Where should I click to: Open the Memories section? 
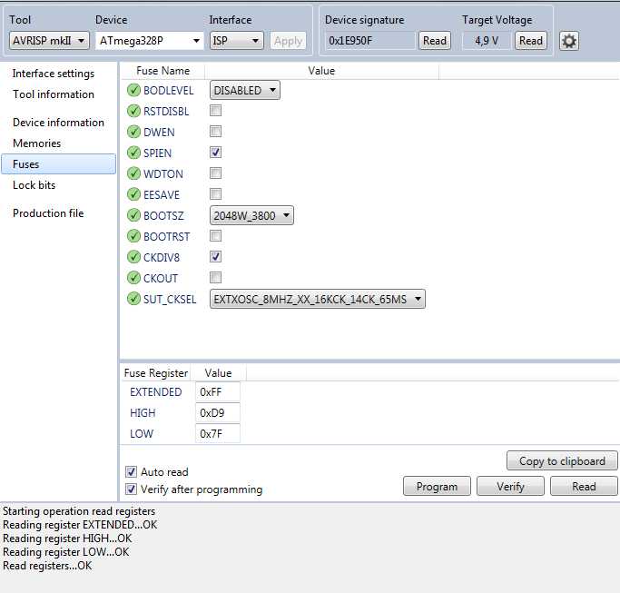point(37,143)
